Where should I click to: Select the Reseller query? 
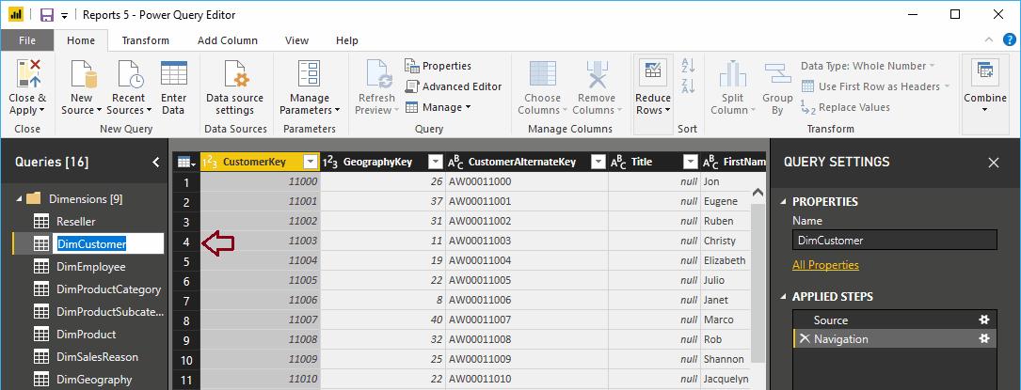point(75,222)
